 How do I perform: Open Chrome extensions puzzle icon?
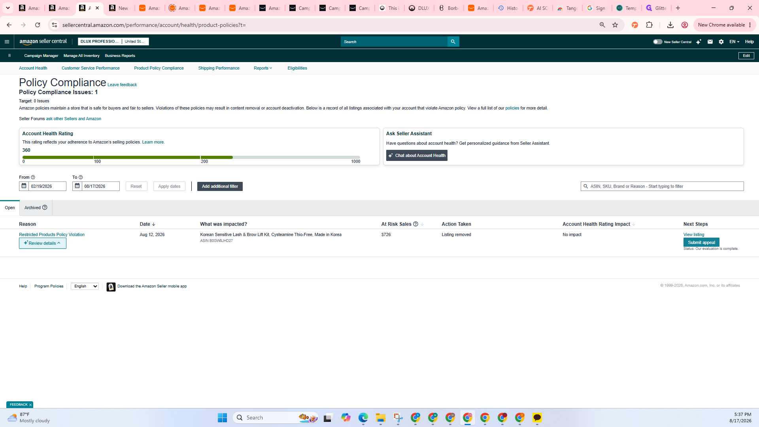click(x=649, y=25)
